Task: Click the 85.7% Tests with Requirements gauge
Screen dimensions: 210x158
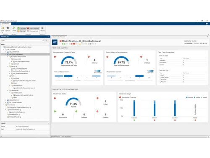Action: click(x=121, y=61)
